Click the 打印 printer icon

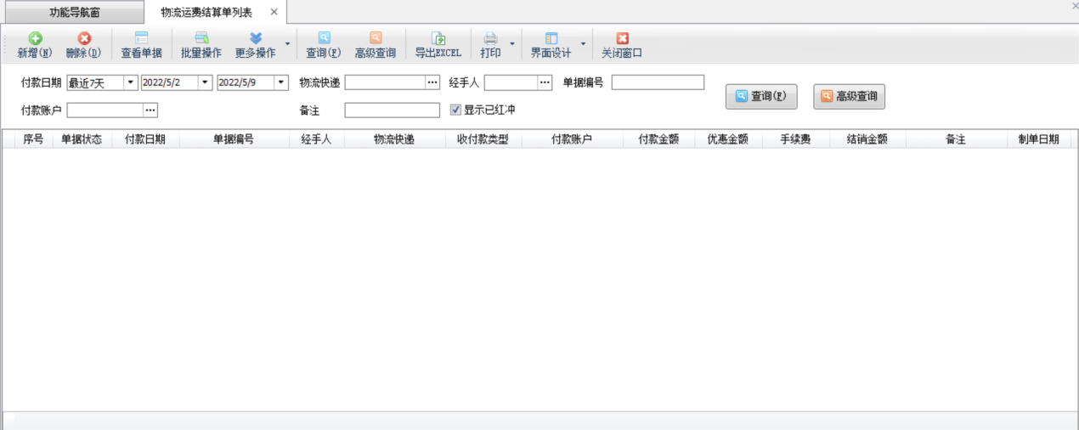[490, 39]
